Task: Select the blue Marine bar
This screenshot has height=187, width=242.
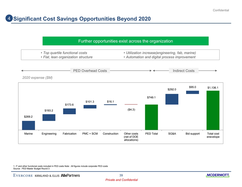Action: pyautogui.click(x=28, y=125)
